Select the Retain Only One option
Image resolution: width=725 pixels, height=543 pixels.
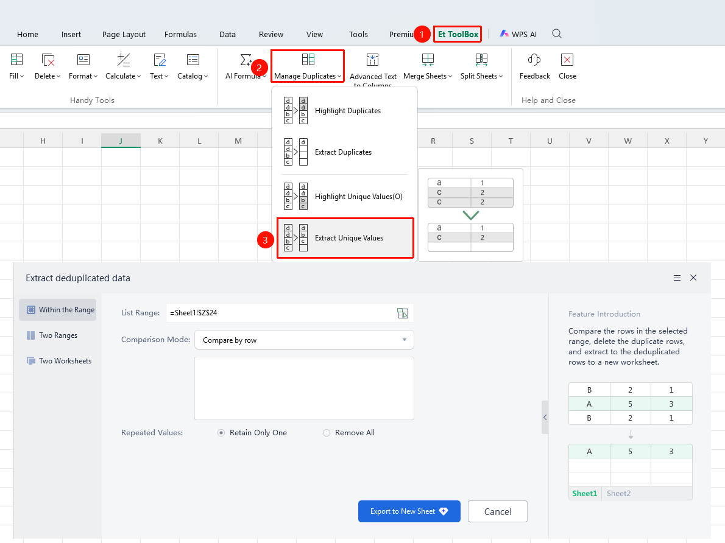coord(252,433)
